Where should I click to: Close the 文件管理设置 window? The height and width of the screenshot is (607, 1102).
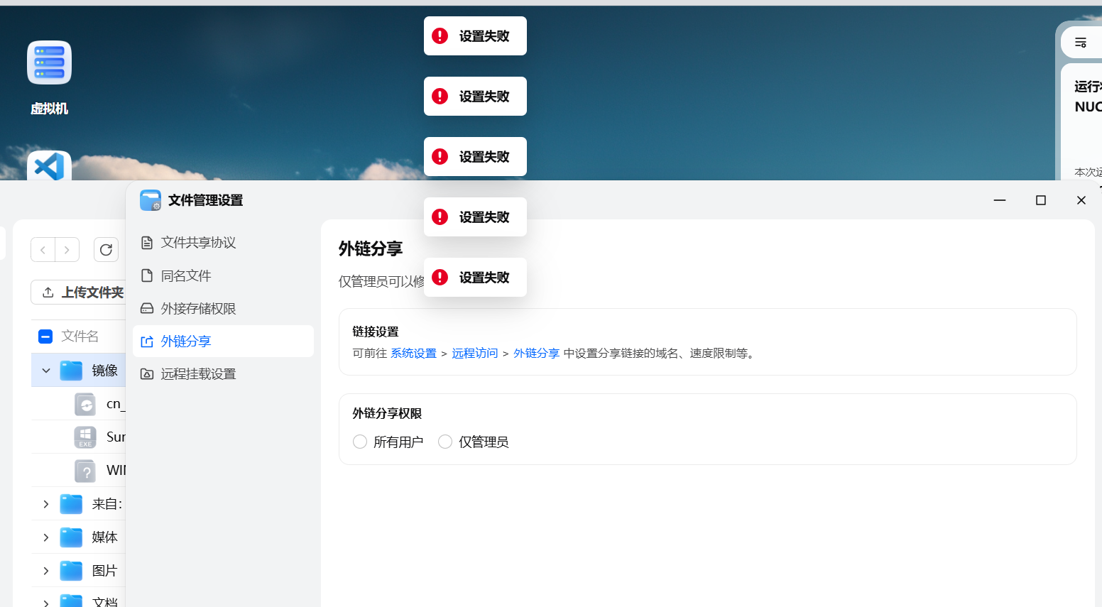point(1081,200)
